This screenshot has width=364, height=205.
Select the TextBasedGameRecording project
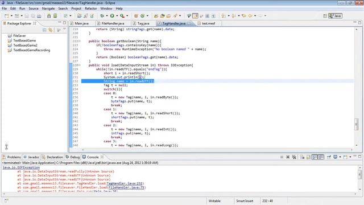click(x=32, y=50)
